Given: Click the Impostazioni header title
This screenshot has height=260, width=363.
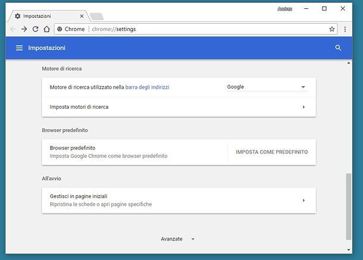Looking at the screenshot, I should (47, 48).
